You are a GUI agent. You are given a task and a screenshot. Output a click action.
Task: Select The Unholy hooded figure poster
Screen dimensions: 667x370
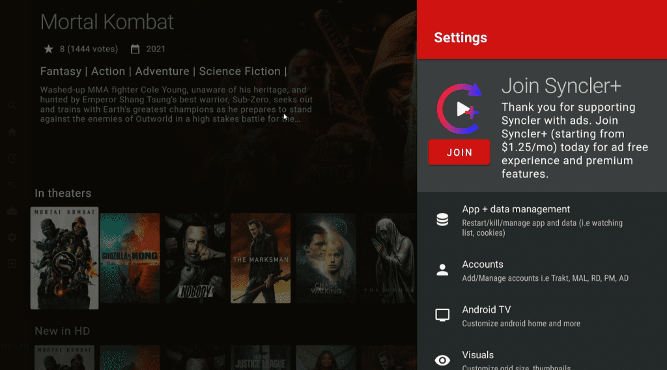[389, 258]
